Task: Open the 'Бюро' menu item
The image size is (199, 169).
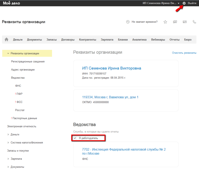Action: coord(188,40)
